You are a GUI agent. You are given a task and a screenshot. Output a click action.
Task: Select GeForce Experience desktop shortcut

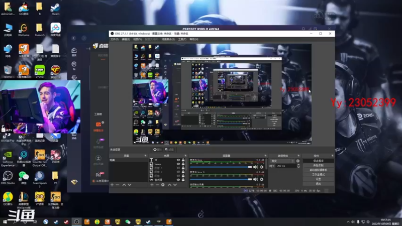(x=8, y=159)
